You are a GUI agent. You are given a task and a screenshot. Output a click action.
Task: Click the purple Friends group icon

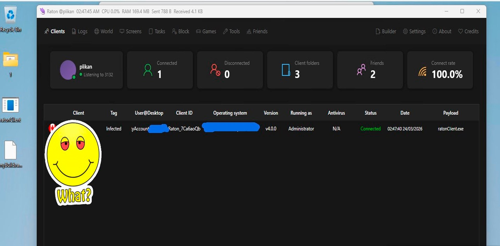point(361,70)
